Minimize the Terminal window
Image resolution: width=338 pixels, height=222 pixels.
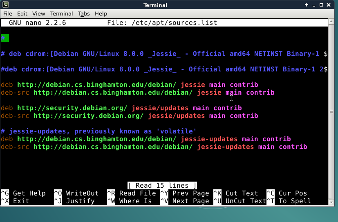[314, 5]
